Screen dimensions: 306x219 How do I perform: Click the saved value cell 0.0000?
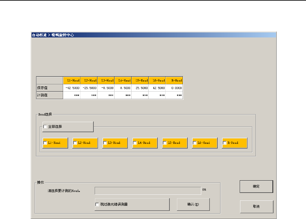point(174,88)
